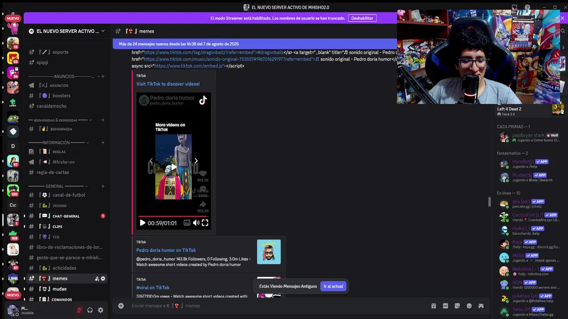This screenshot has height=319, width=568.
Task: Open the regla-de-cartas channel
Action: [67, 172]
